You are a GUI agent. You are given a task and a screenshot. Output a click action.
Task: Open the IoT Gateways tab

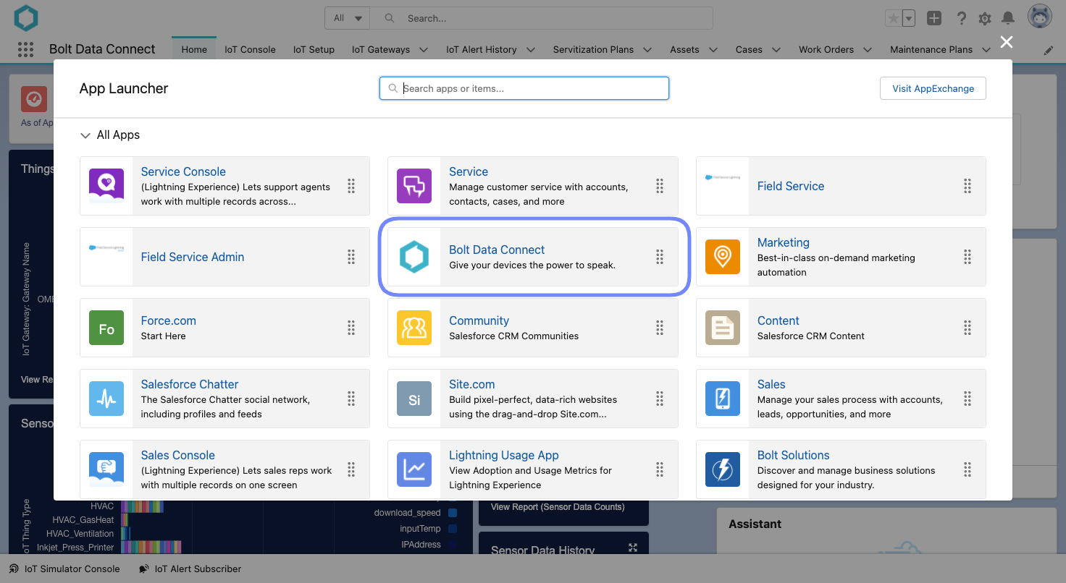(381, 49)
